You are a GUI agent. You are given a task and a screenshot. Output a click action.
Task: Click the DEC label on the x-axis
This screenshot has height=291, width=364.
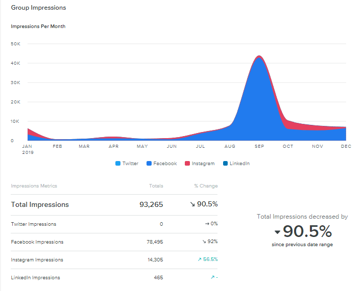tap(346, 146)
